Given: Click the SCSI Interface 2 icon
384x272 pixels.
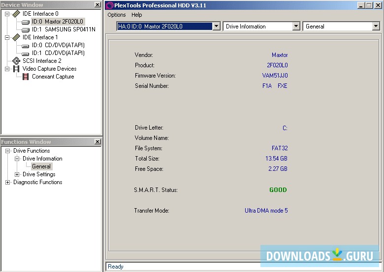Looking at the screenshot, I should tap(16, 61).
